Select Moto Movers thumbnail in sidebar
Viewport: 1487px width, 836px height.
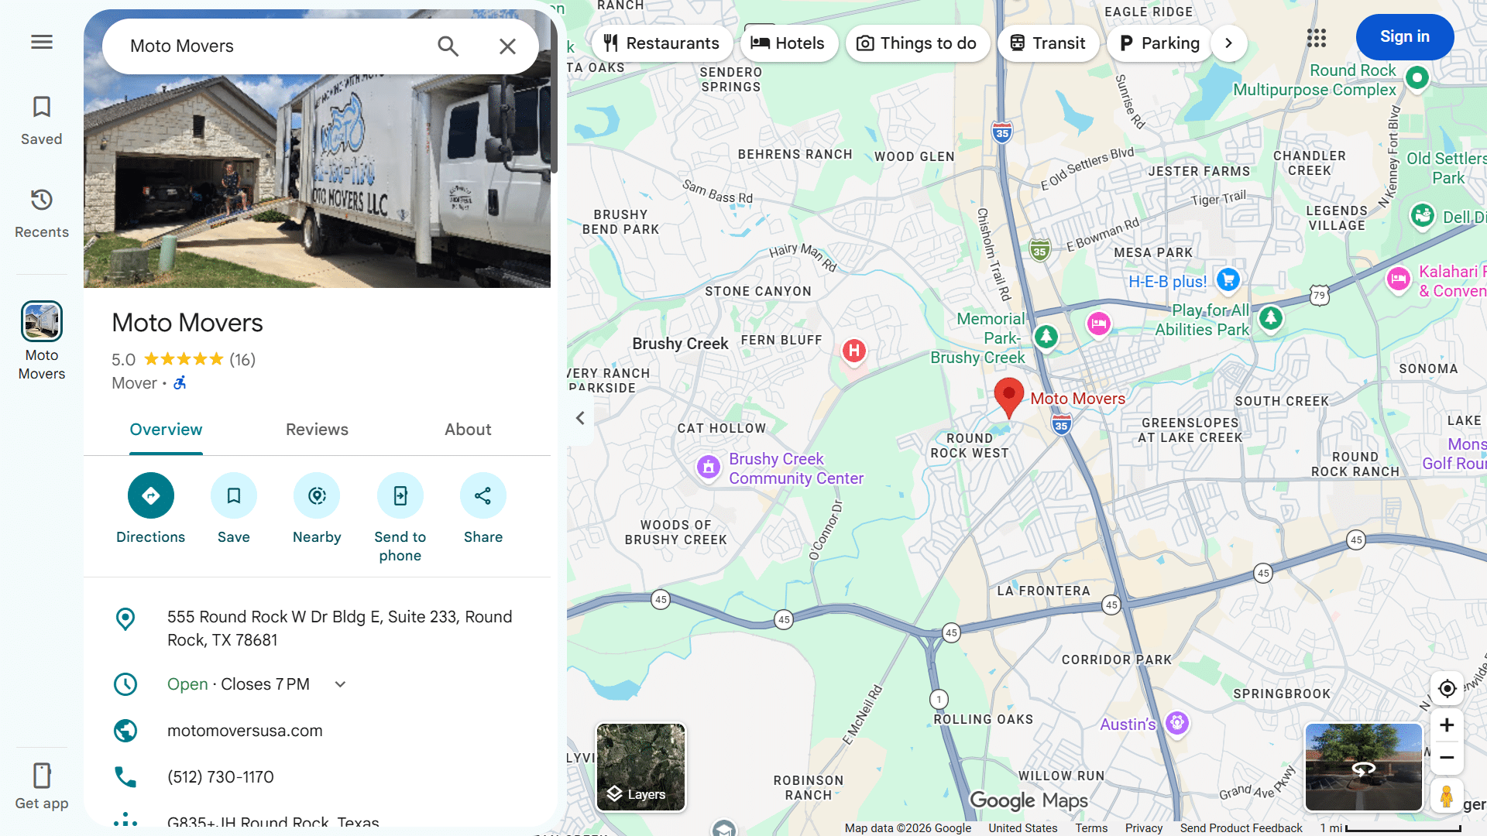point(42,321)
